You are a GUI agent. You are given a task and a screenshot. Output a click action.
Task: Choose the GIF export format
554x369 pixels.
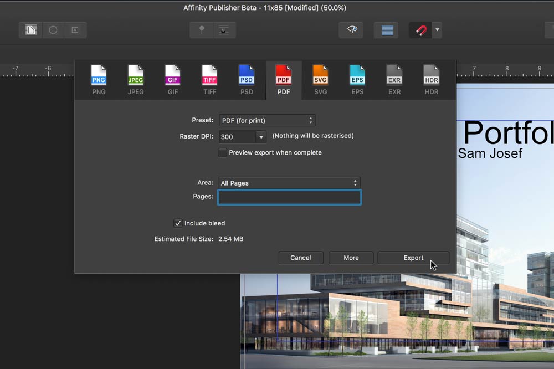click(x=173, y=80)
